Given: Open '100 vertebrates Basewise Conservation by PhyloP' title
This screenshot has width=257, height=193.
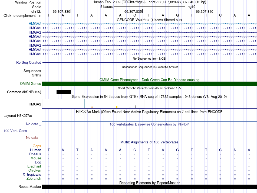Looking at the screenshot, I should (x=149, y=124).
